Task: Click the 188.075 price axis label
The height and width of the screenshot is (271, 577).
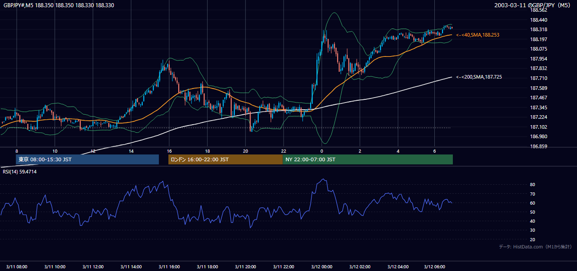Action: 539,49
